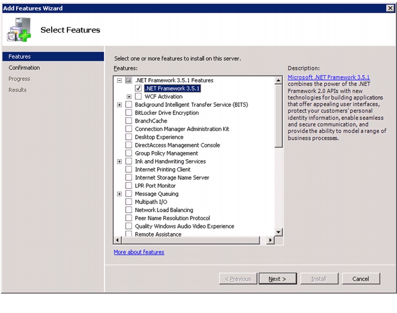Open Microsoft .NET Framework 3.5.1 description link

[329, 77]
